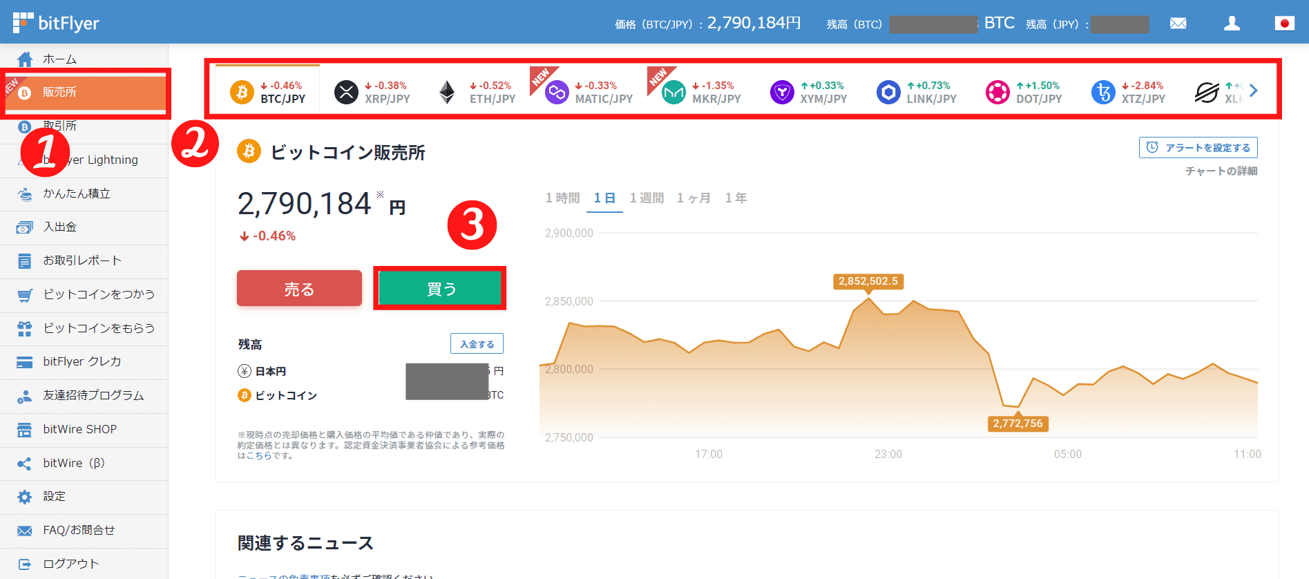The width and height of the screenshot is (1309, 579).
Task: Select ビットコインをつかう sidebar item
Action: (84, 295)
